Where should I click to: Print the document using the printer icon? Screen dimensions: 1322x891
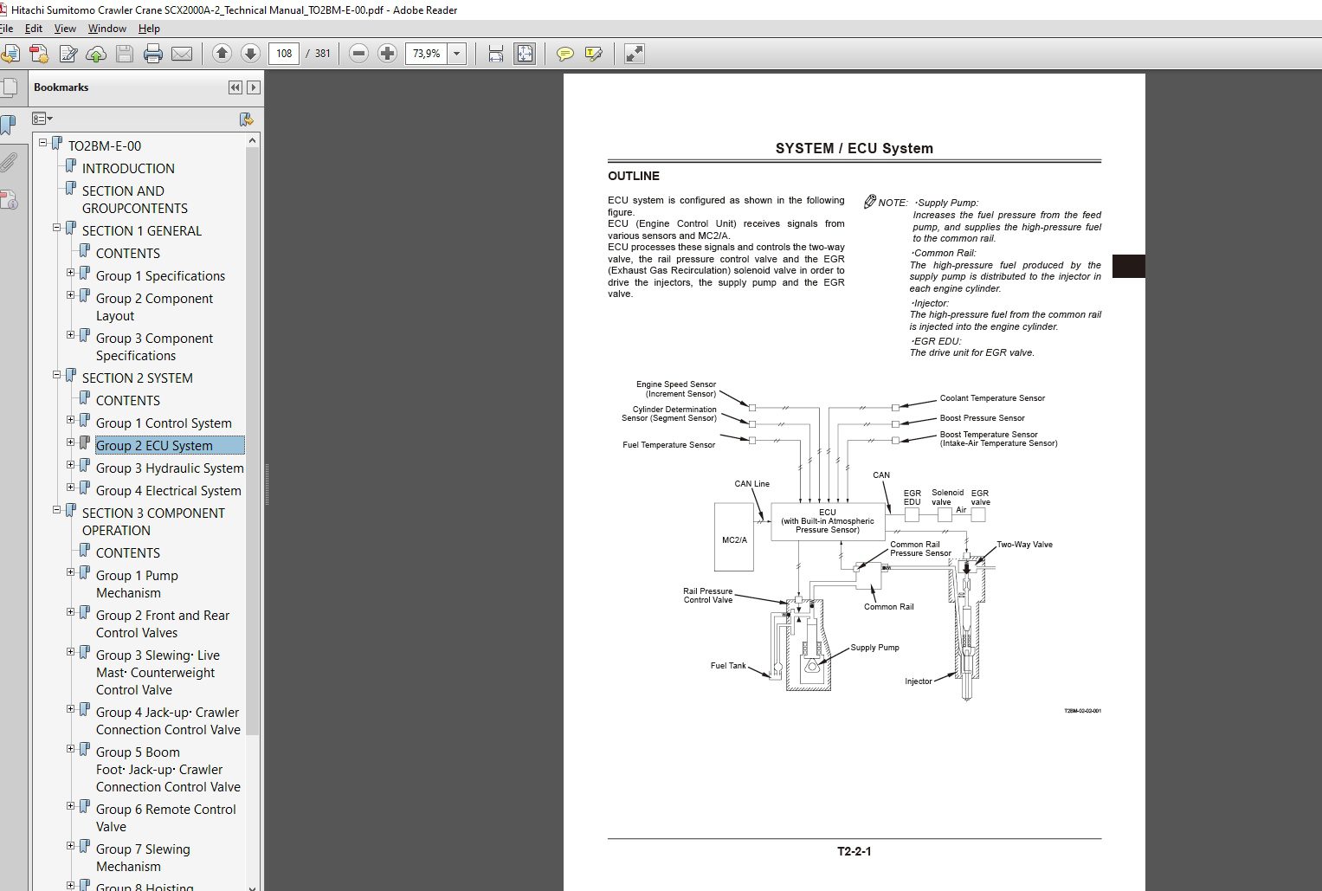pos(153,54)
